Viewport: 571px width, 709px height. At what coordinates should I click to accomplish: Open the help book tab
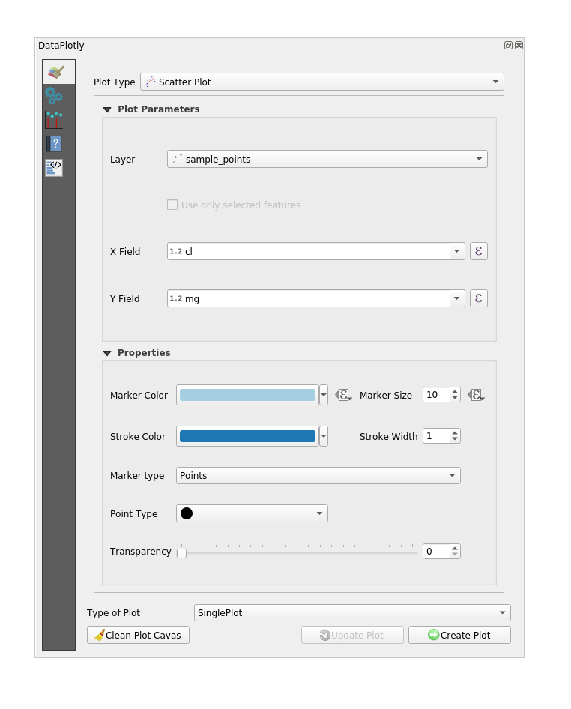[54, 144]
